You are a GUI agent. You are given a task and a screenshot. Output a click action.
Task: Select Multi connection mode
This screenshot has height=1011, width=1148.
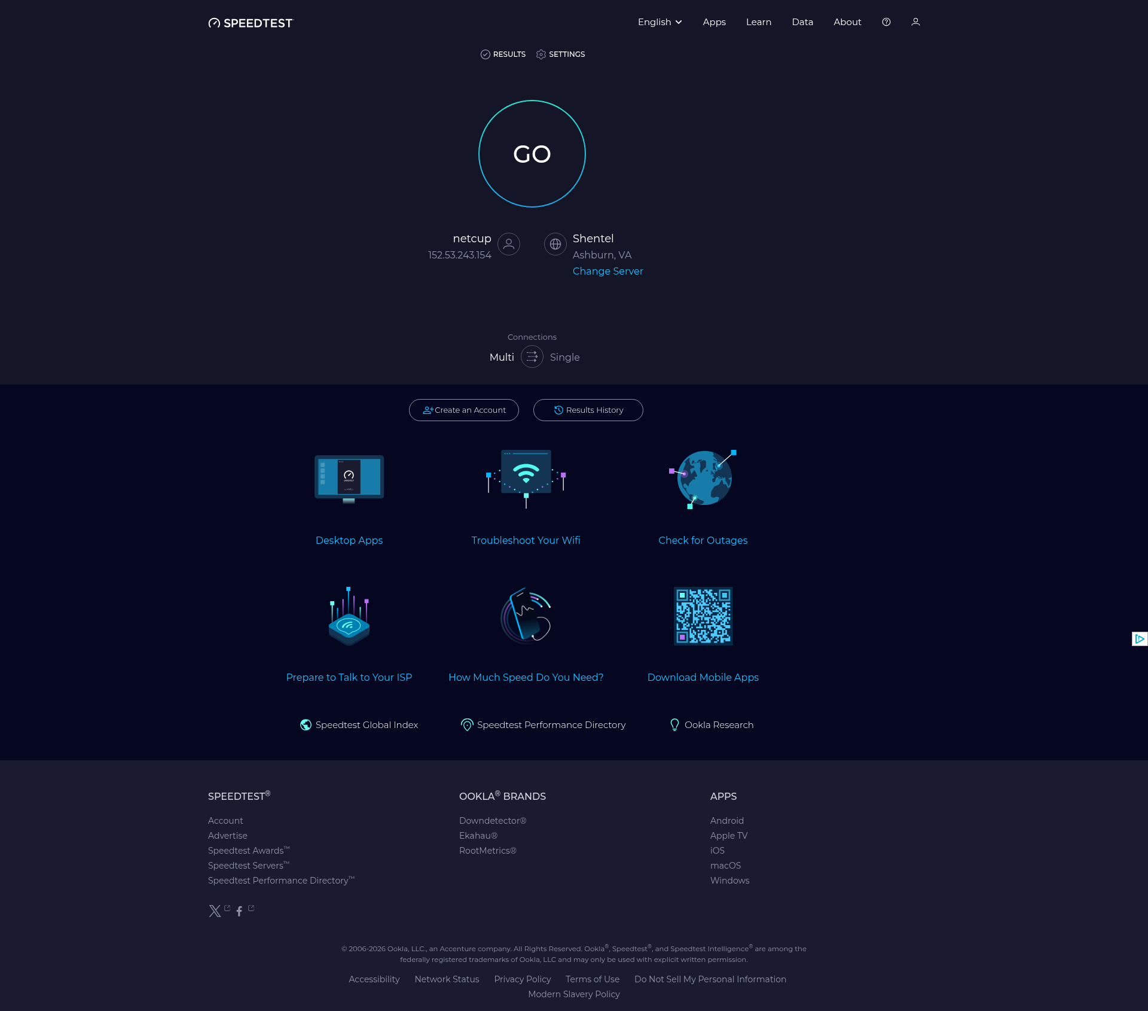(x=502, y=357)
